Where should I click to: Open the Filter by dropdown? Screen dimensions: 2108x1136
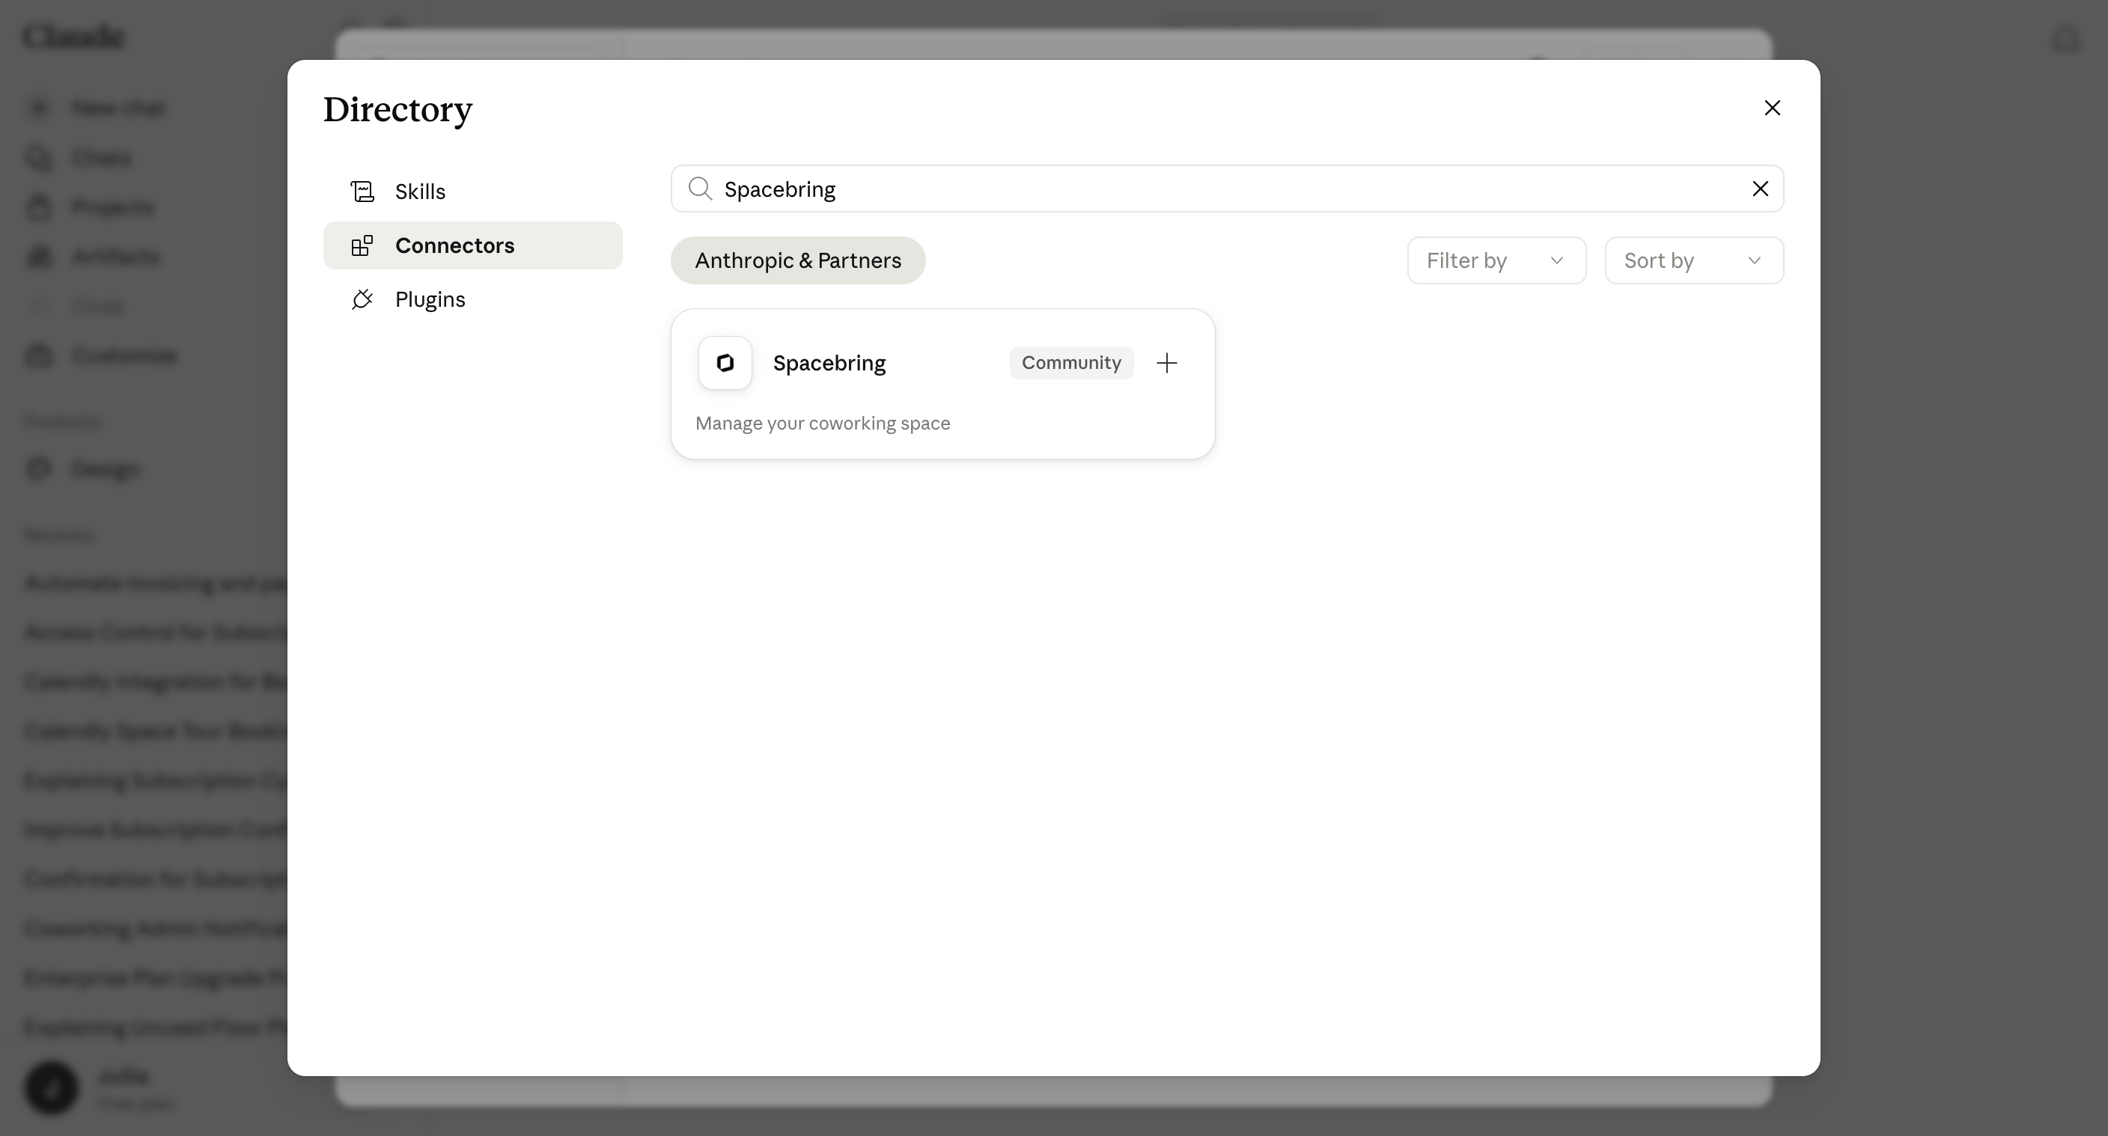click(x=1496, y=261)
